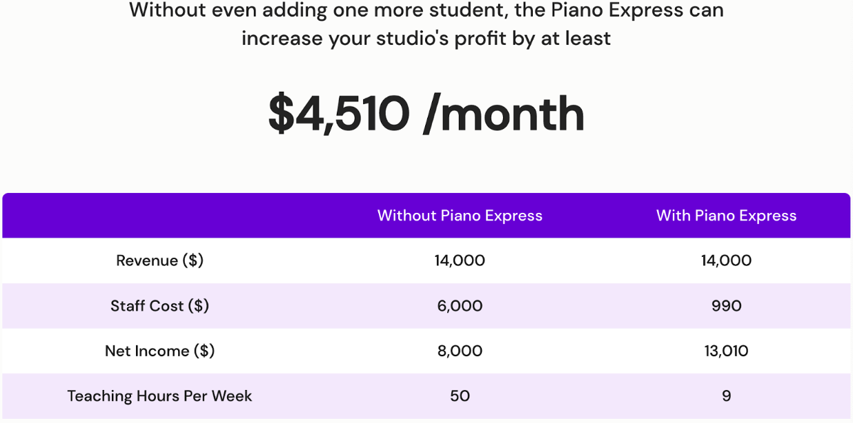The width and height of the screenshot is (853, 423).
Task: Click the 'Staff Cost ($)' row label
Action: pyautogui.click(x=160, y=306)
